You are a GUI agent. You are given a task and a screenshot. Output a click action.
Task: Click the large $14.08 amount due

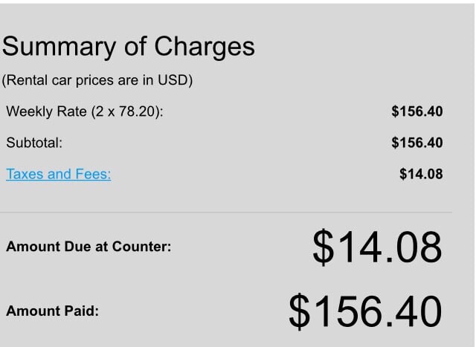377,247
